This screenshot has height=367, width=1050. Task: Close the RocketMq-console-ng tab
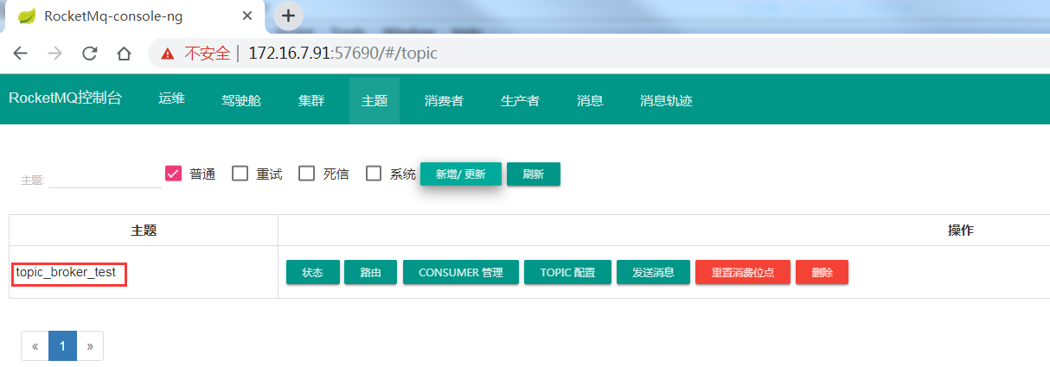tap(248, 16)
